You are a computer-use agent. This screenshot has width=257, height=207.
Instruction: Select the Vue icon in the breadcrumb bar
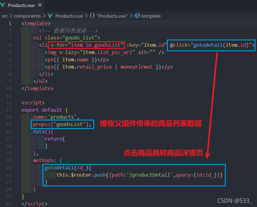[50, 16]
